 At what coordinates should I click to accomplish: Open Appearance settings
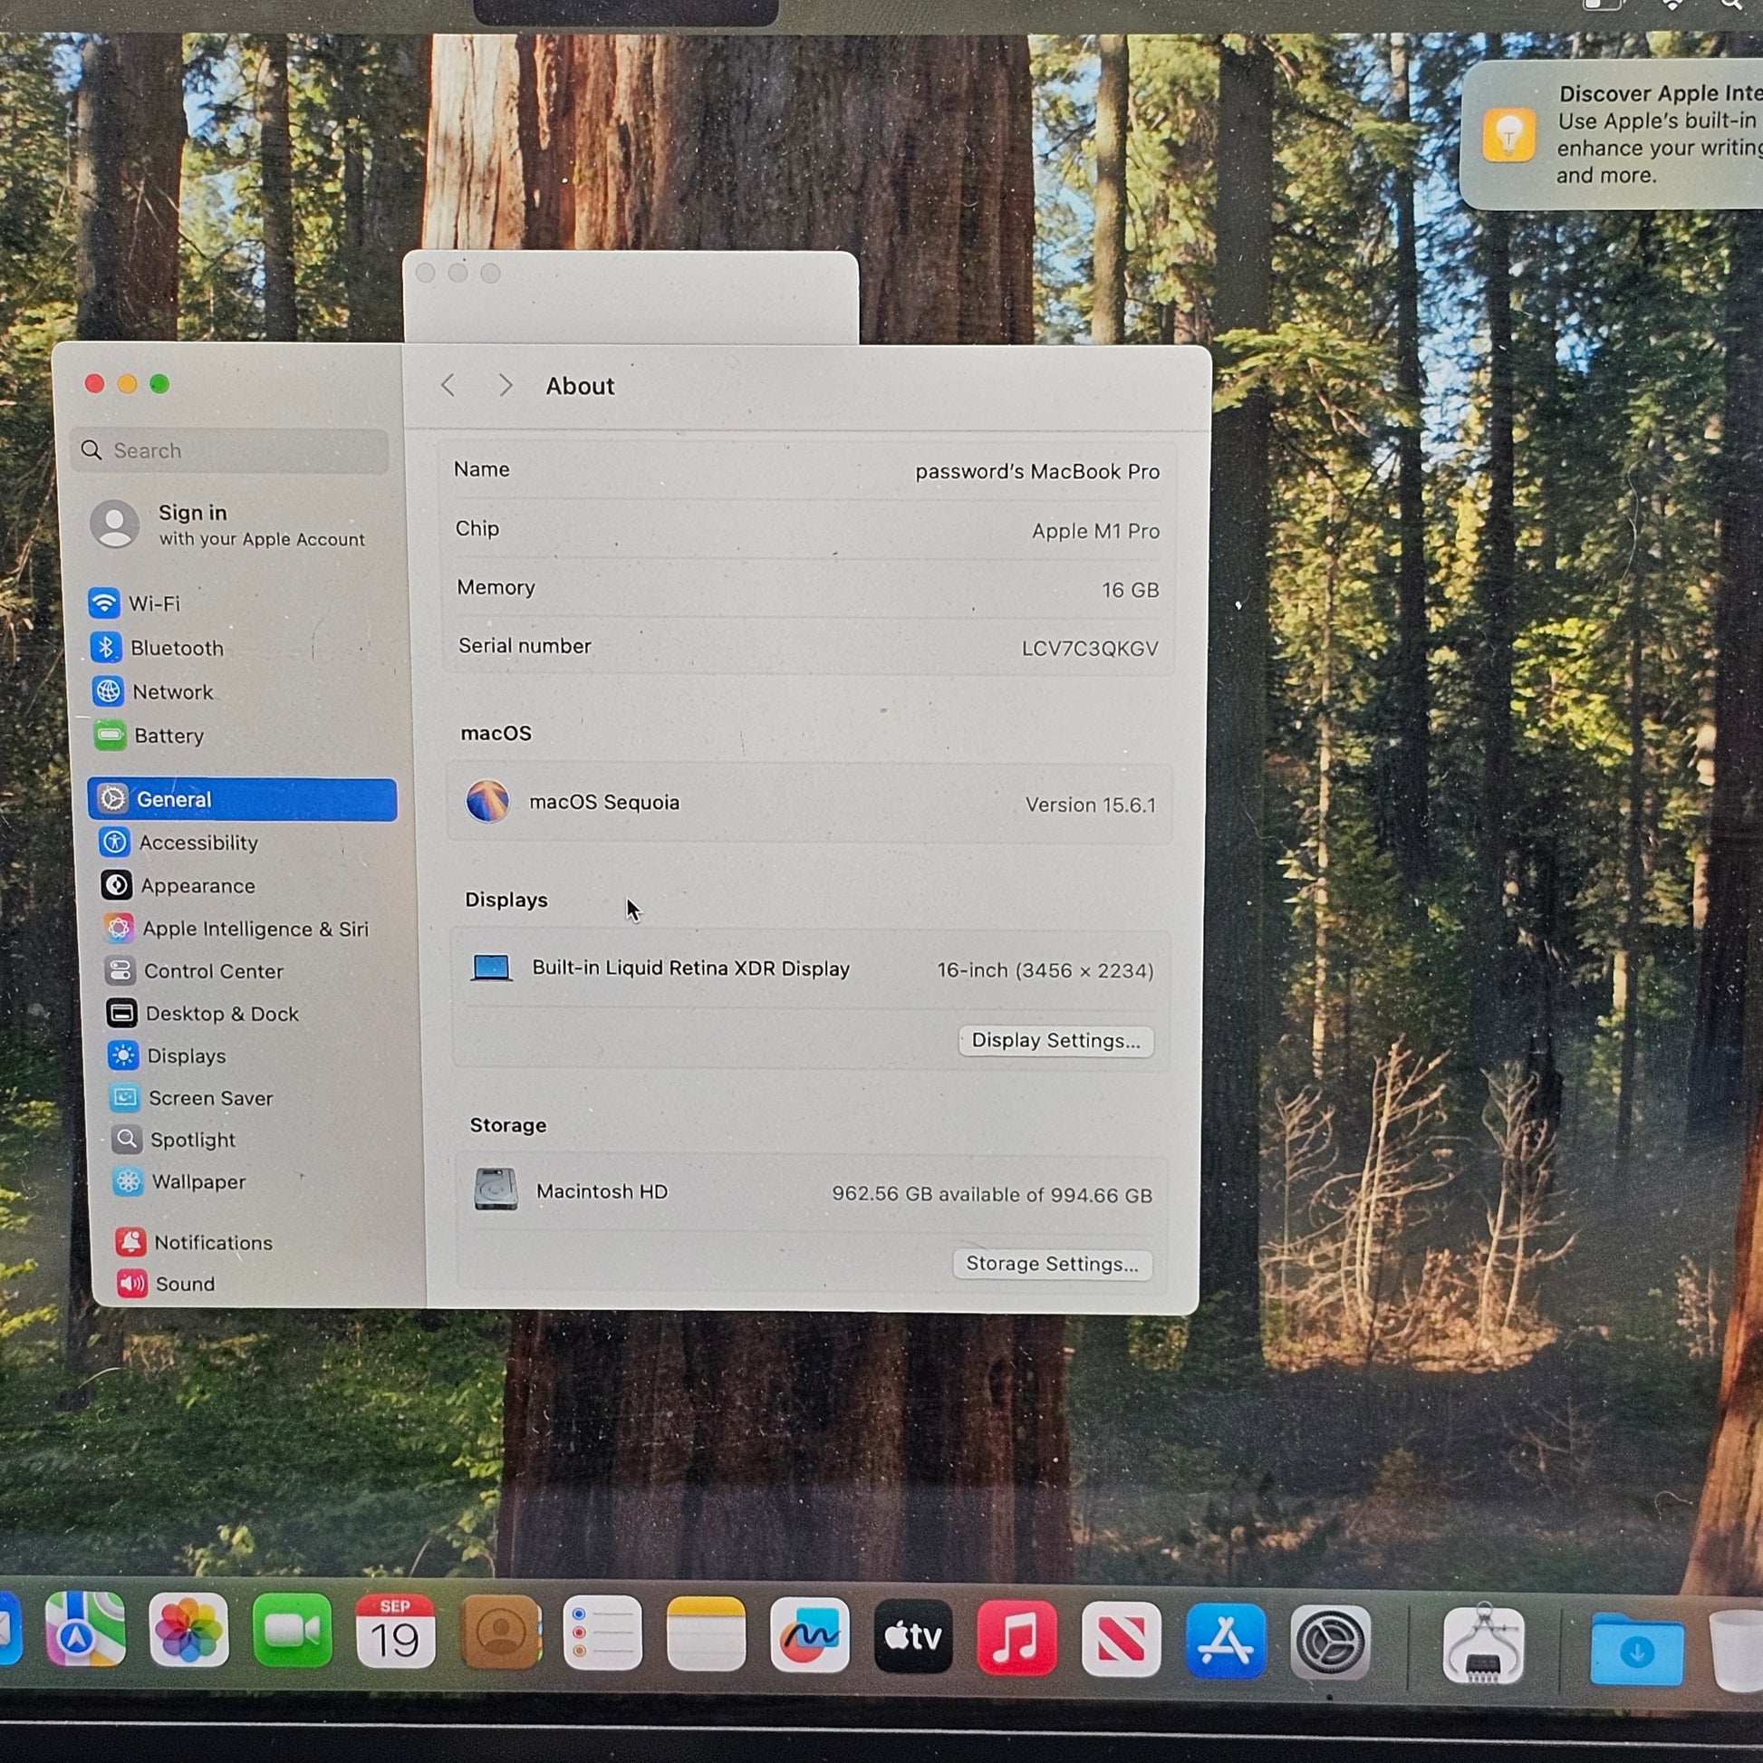pyautogui.click(x=178, y=885)
